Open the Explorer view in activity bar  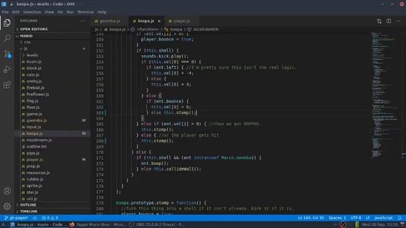coord(7,23)
